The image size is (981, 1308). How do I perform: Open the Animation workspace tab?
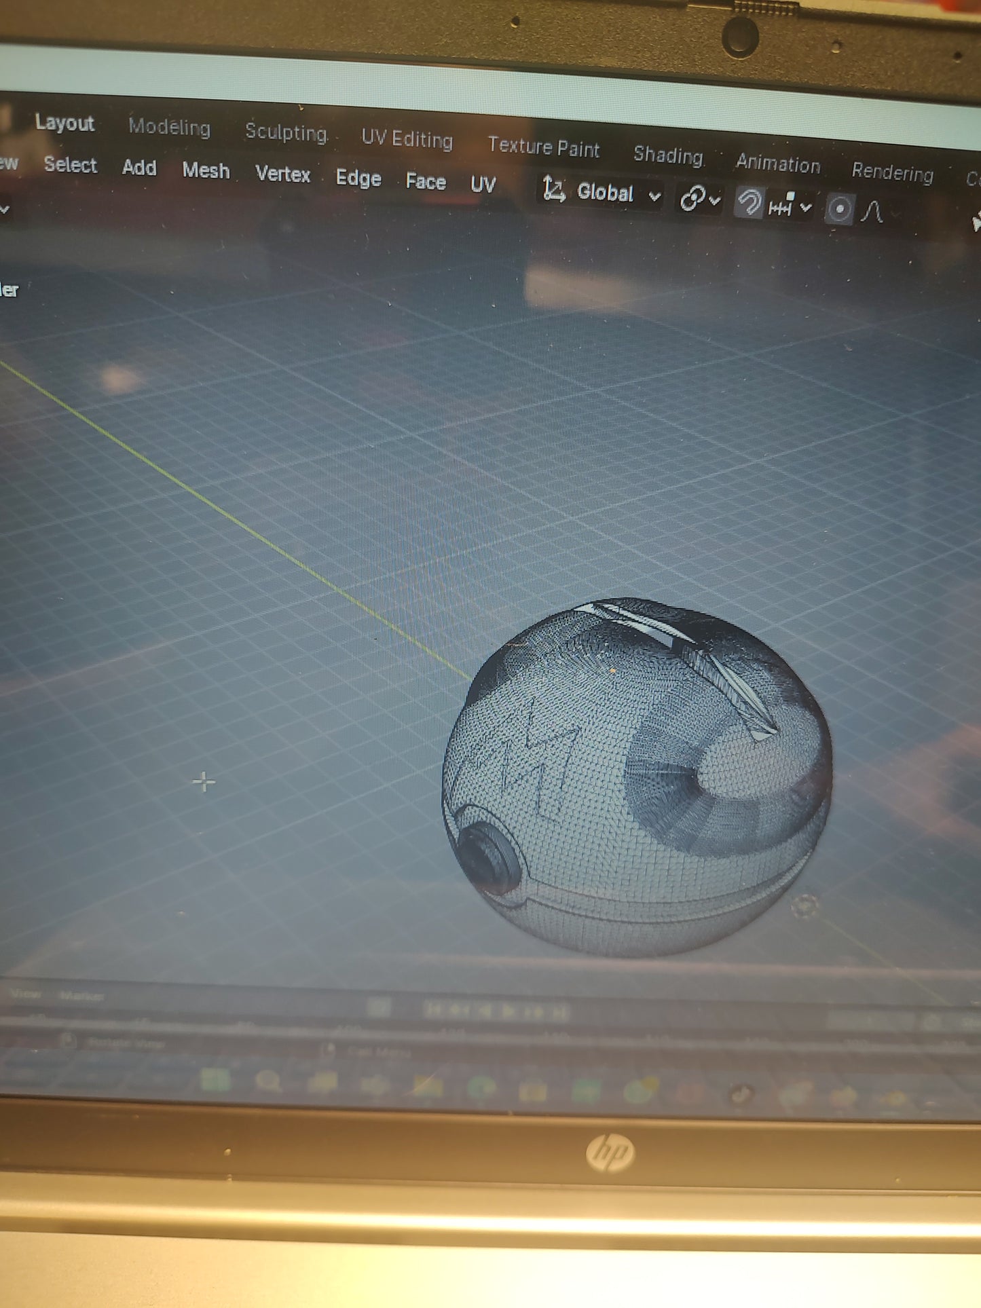[x=779, y=164]
